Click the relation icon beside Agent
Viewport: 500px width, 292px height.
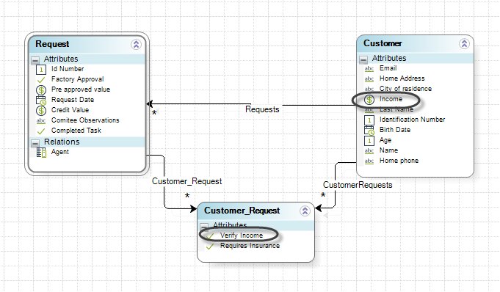[41, 153]
